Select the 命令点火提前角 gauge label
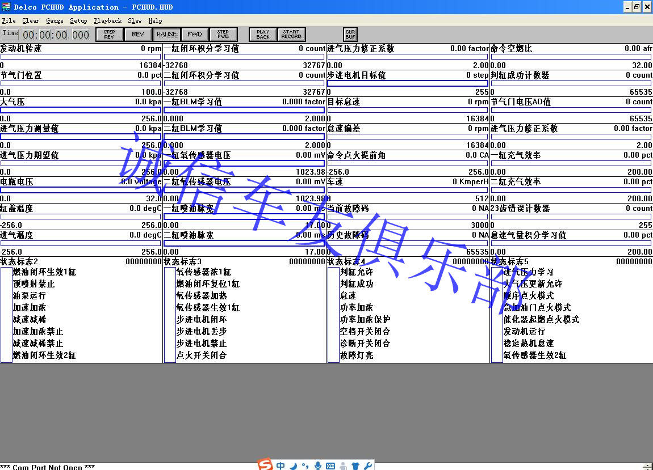The image size is (653, 470). (x=357, y=155)
